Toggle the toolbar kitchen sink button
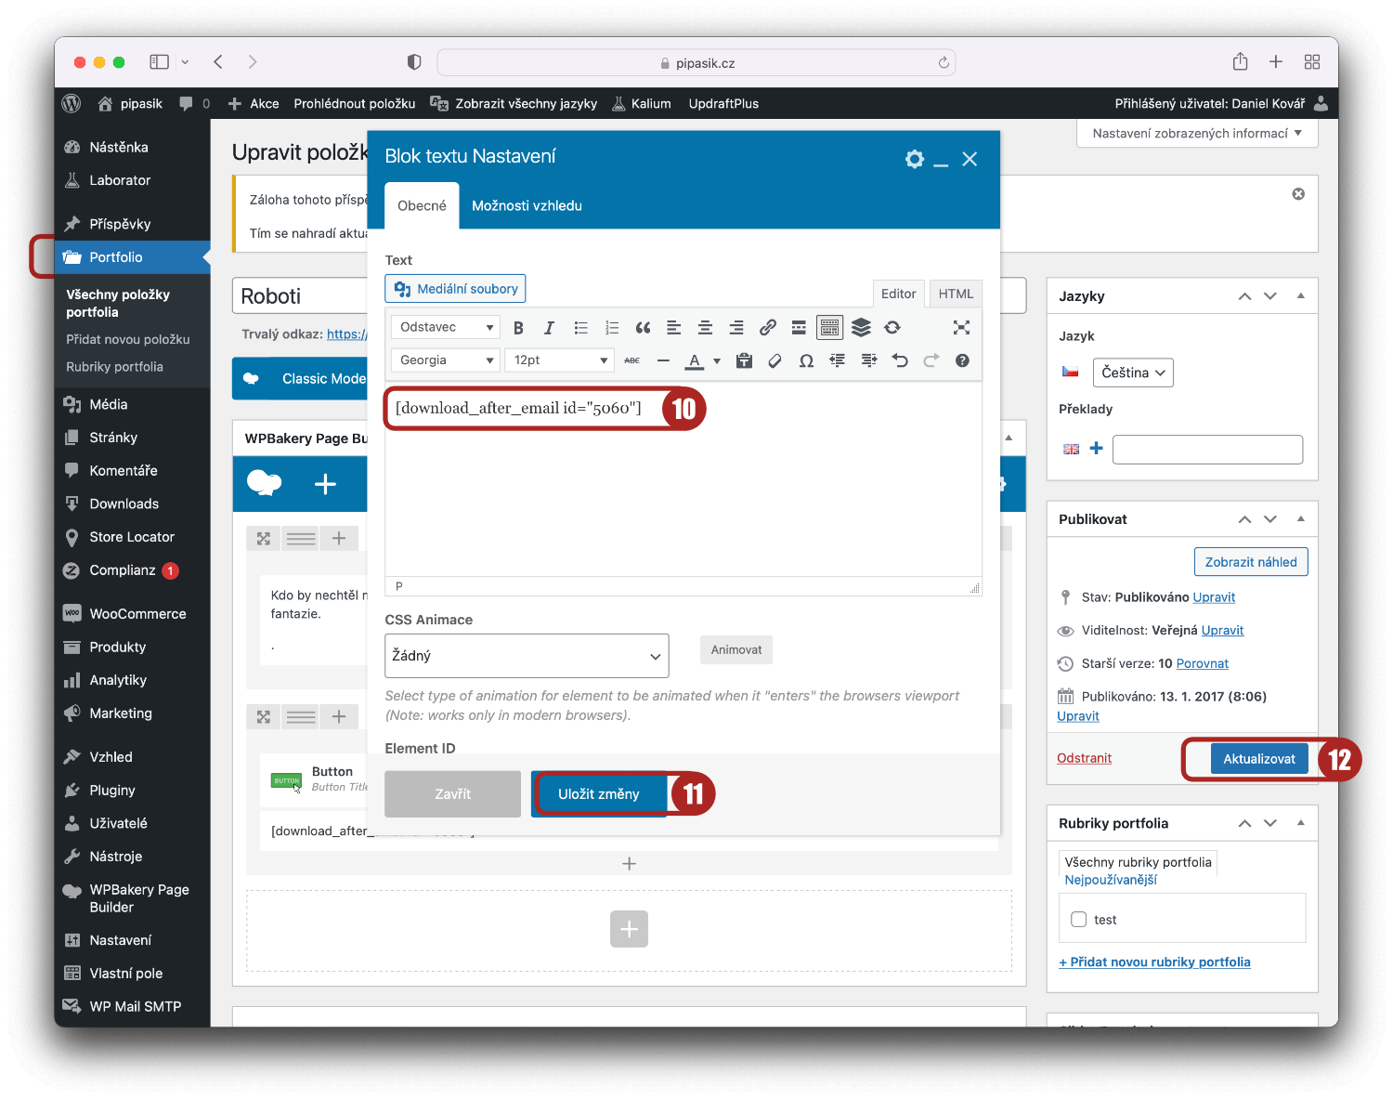Viewport: 1393px width, 1099px height. [x=829, y=328]
